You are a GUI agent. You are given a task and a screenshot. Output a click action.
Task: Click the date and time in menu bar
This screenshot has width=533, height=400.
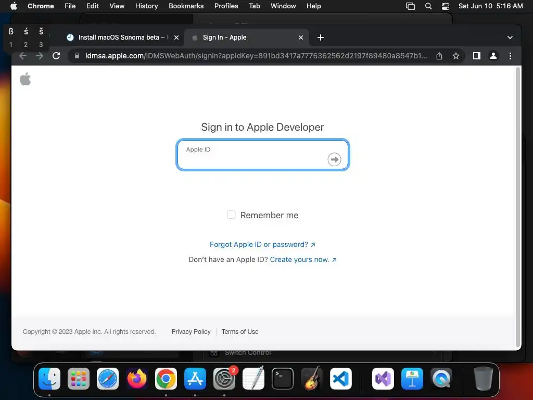click(490, 6)
